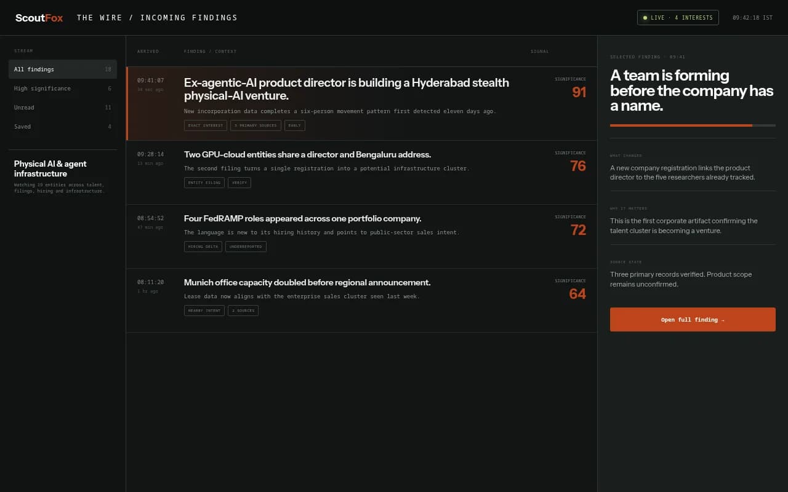Click the VERIFY tag
The width and height of the screenshot is (788, 492).
[239, 183]
